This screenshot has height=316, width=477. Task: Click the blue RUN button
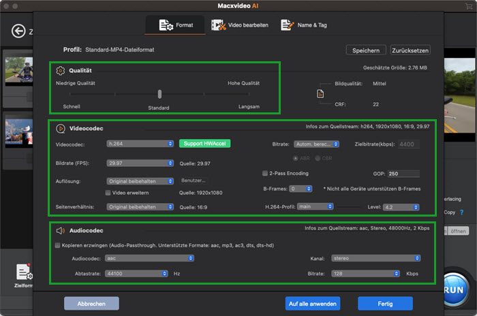tap(455, 290)
